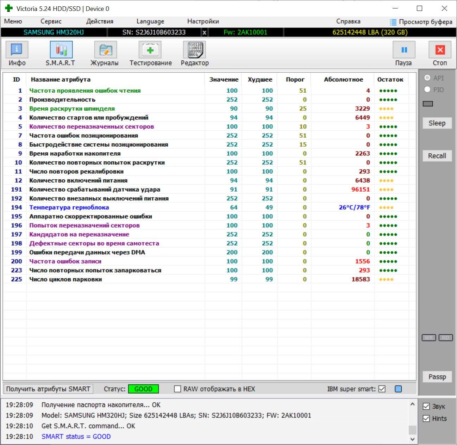Select the PIO radio button
Viewport: 457px width, 445px height.
coord(427,89)
